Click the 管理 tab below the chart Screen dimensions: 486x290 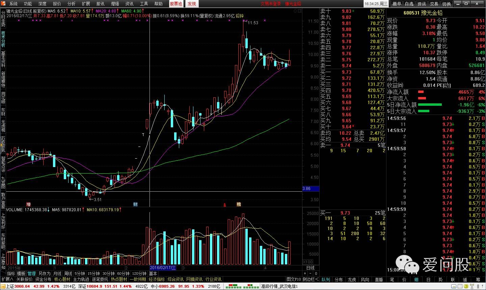click(32, 273)
